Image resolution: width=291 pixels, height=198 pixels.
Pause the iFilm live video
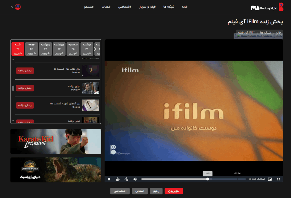pos(109,179)
